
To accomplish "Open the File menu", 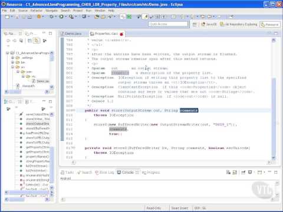I will pyautogui.click(x=4, y=11).
